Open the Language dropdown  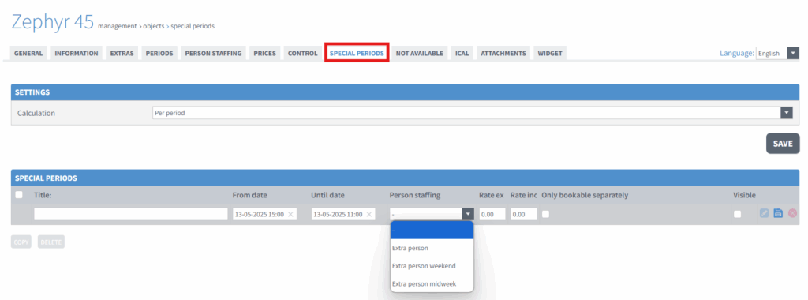pos(777,53)
